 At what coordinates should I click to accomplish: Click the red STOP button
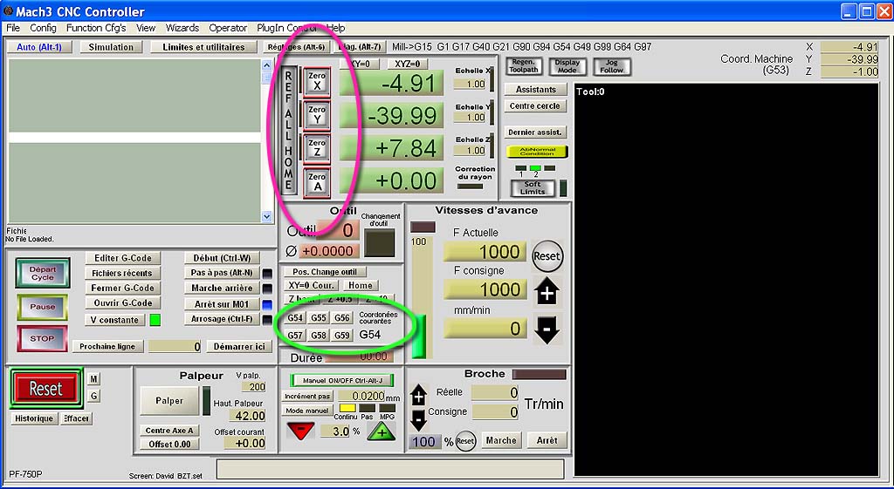[43, 338]
